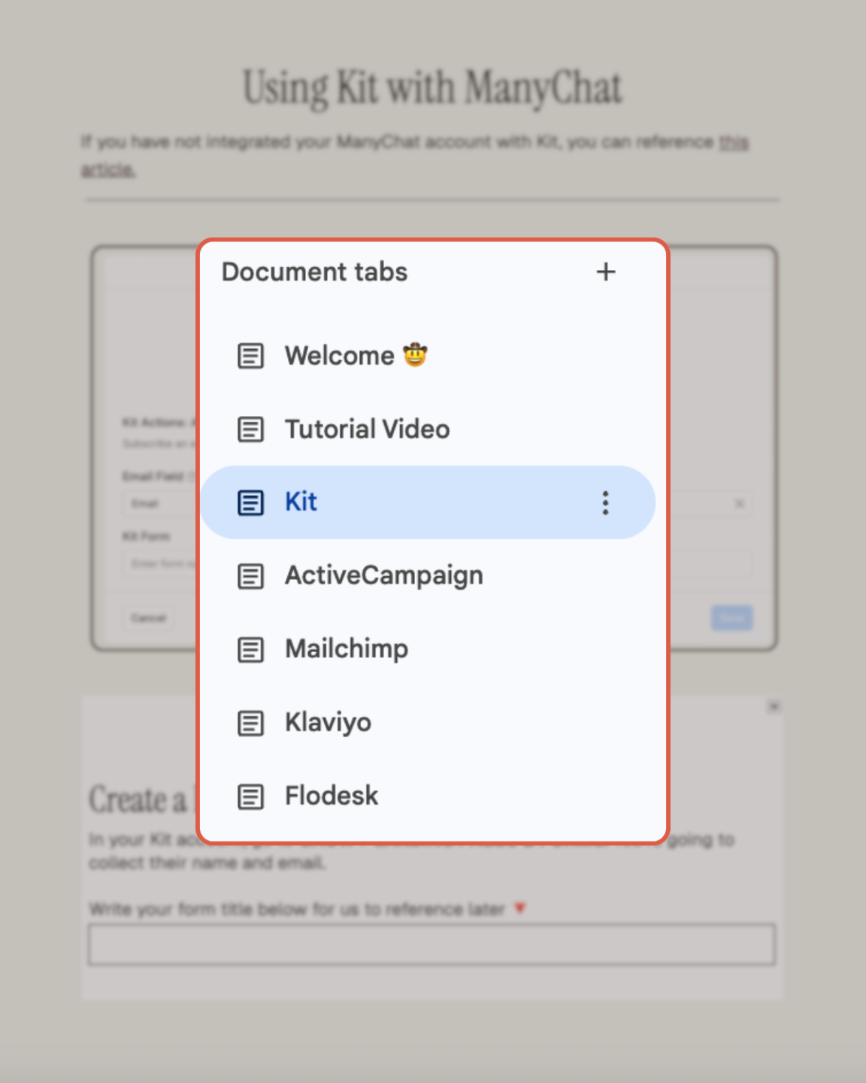Click the Kit tab page icon
The width and height of the screenshot is (866, 1083).
pos(250,502)
